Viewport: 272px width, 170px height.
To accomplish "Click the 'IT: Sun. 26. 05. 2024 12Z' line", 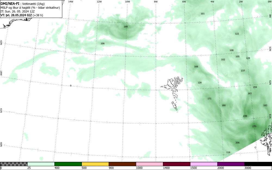I will [x=18, y=11].
